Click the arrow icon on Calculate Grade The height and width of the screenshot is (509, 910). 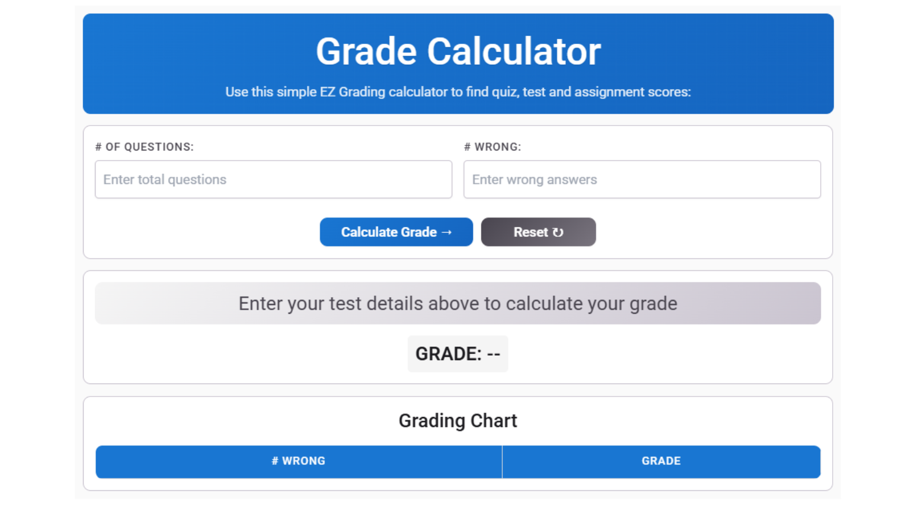(x=446, y=232)
